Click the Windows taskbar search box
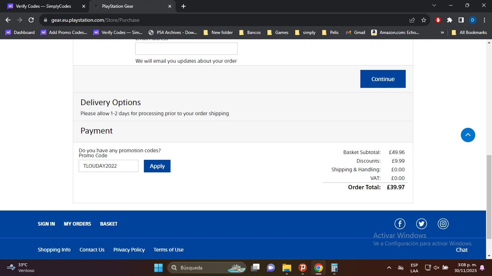 [x=207, y=268]
